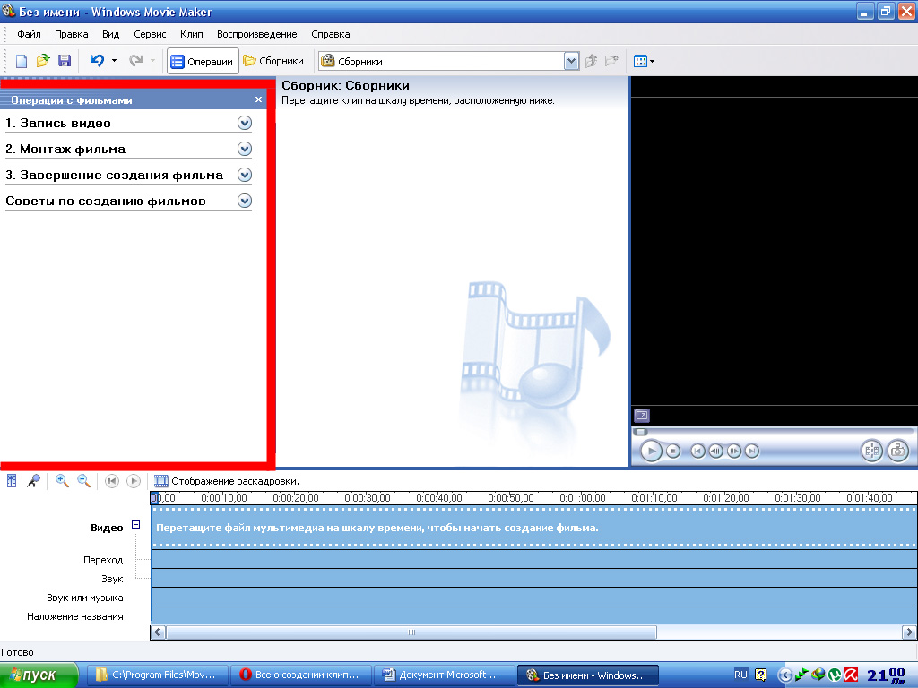Screen dimensions: 918x688
Task: Open the Воспроизведение menu
Action: [x=257, y=34]
